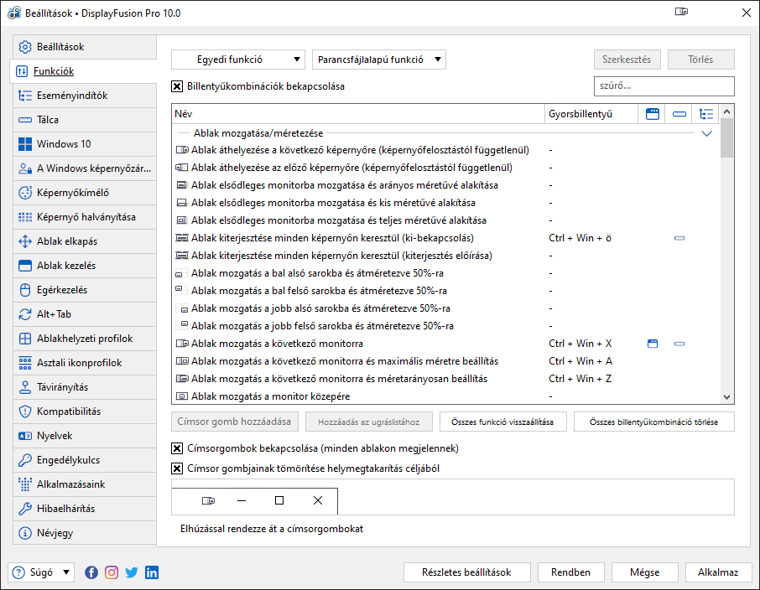Open the Egyedi funkció dropdown
Viewport: 760px width, 590px height.
pos(238,60)
